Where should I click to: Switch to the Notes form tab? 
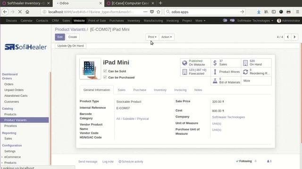198,90
